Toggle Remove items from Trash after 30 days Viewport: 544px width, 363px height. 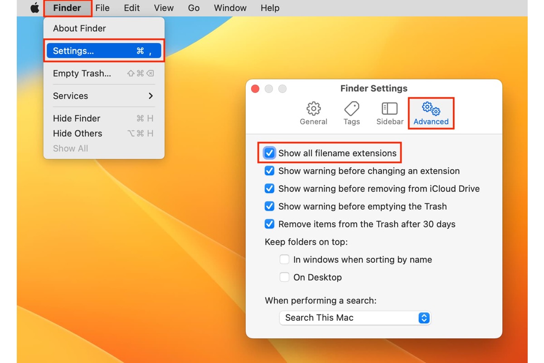click(x=269, y=224)
